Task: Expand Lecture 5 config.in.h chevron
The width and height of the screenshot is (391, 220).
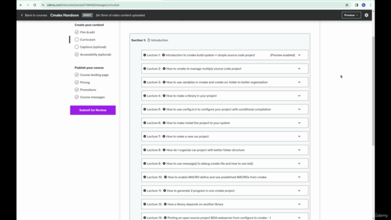Action: click(299, 109)
